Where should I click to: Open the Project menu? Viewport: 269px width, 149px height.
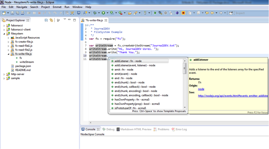pyautogui.click(x=46, y=7)
